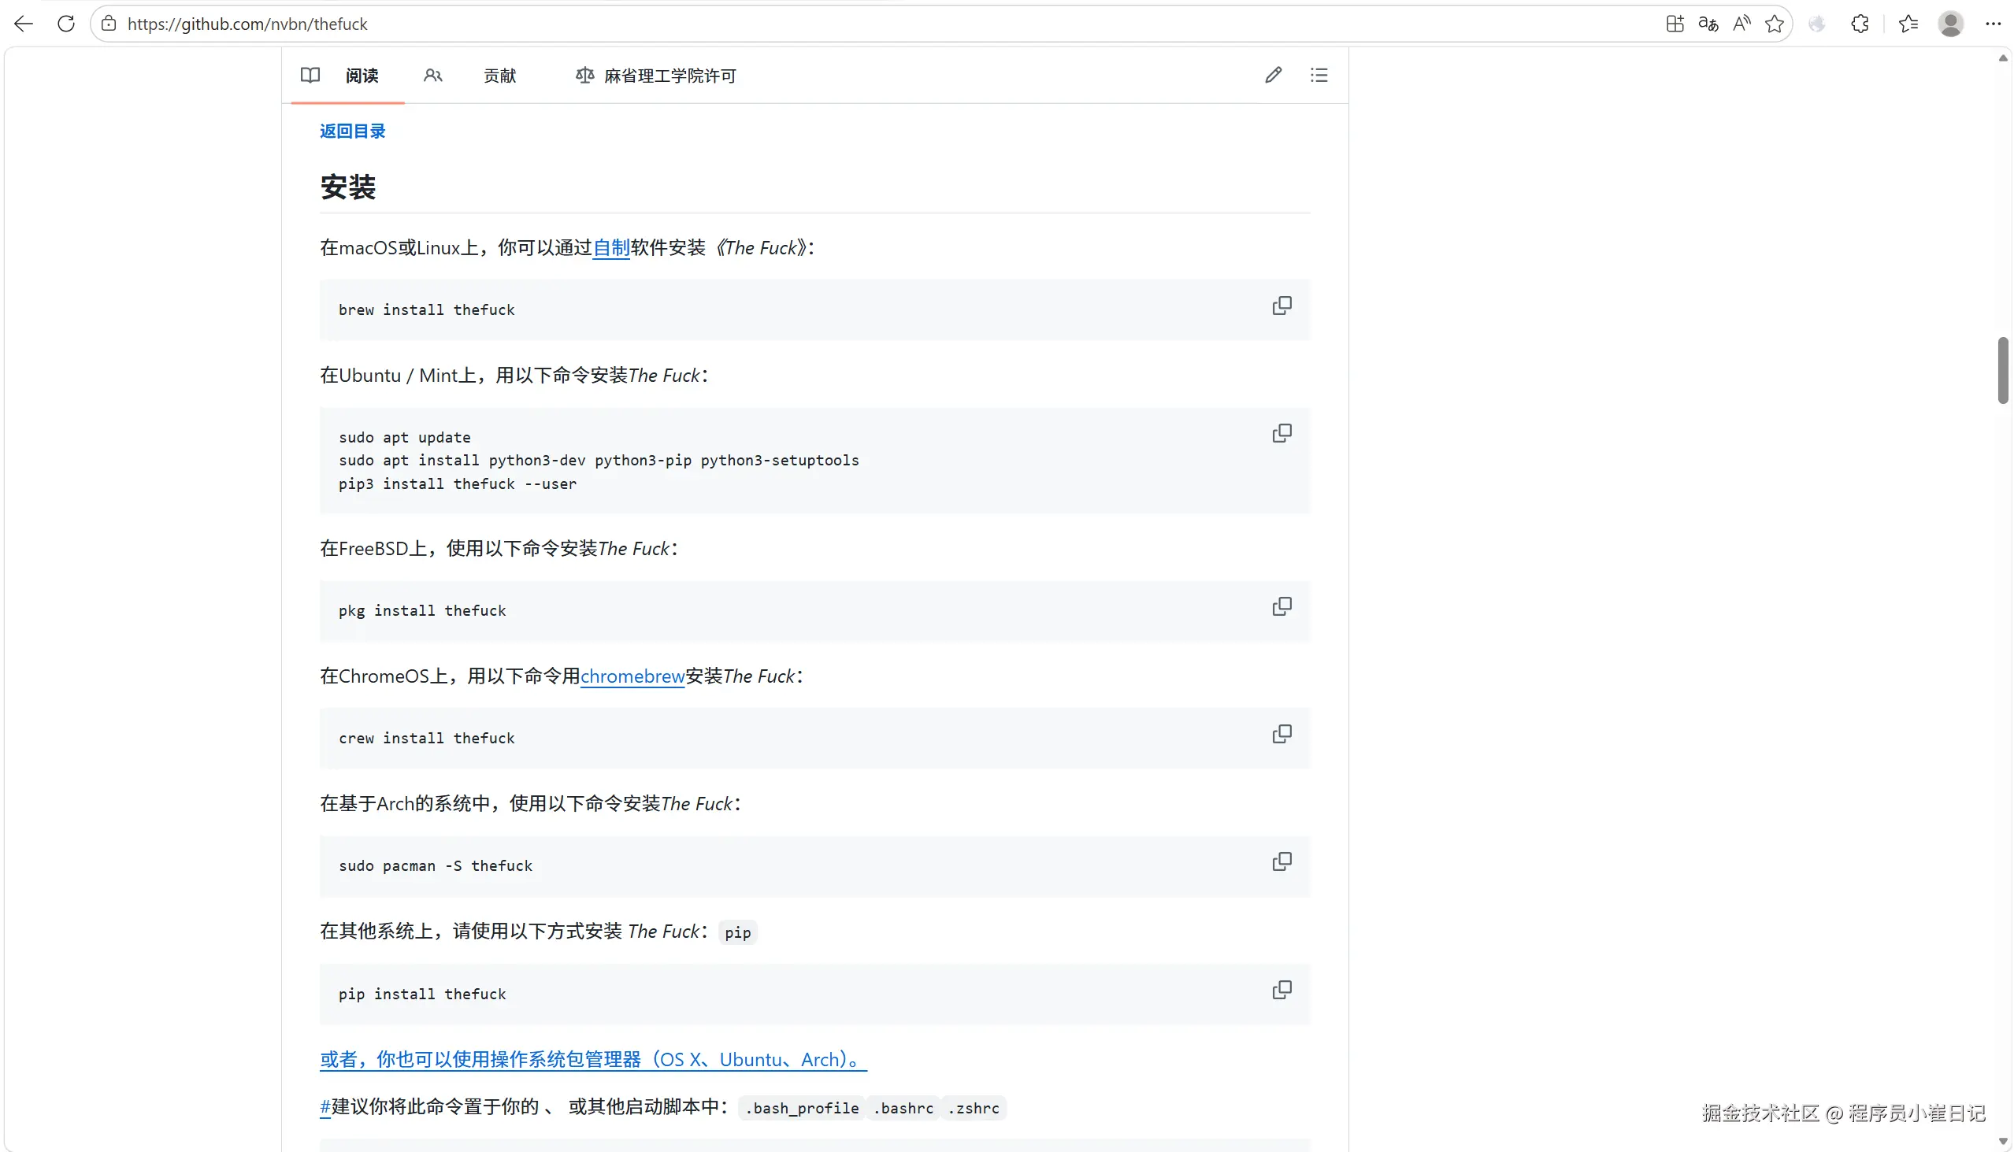The width and height of the screenshot is (2014, 1152).
Task: Click the vertical page scrollbar thumb
Action: (2002, 369)
